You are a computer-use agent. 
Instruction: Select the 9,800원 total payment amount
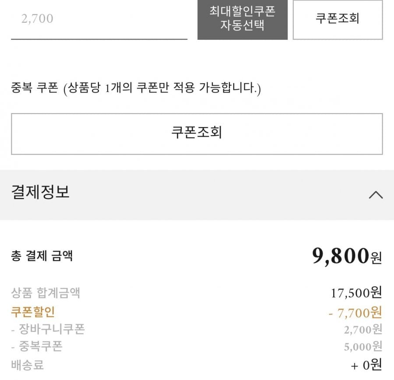point(346,256)
